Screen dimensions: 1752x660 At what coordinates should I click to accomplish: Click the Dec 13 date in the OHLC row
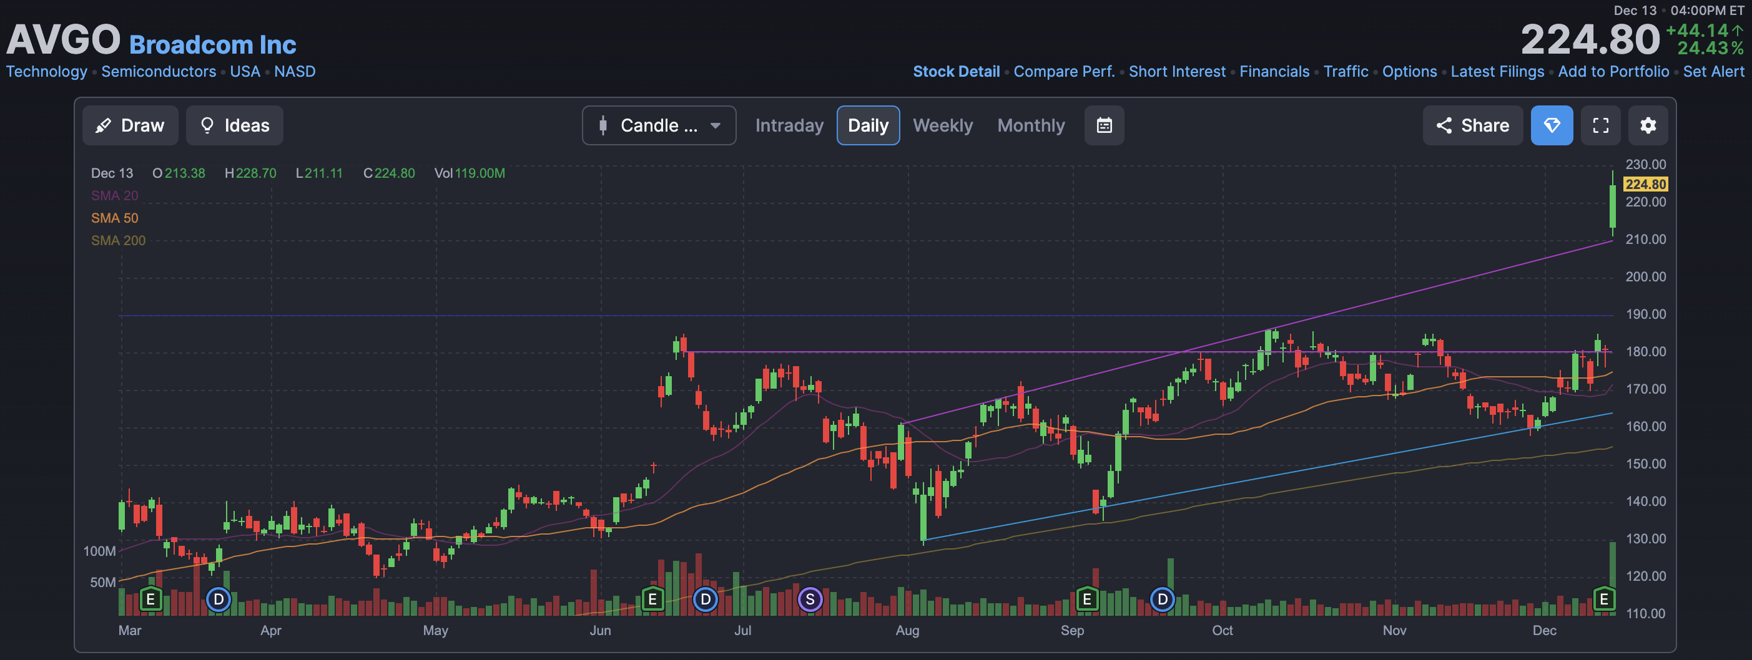pos(112,173)
